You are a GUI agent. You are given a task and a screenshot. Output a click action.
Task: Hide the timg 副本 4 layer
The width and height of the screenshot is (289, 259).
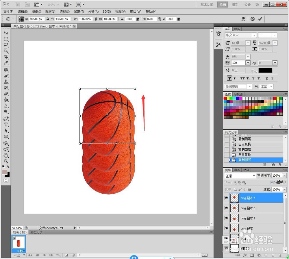point(226,198)
